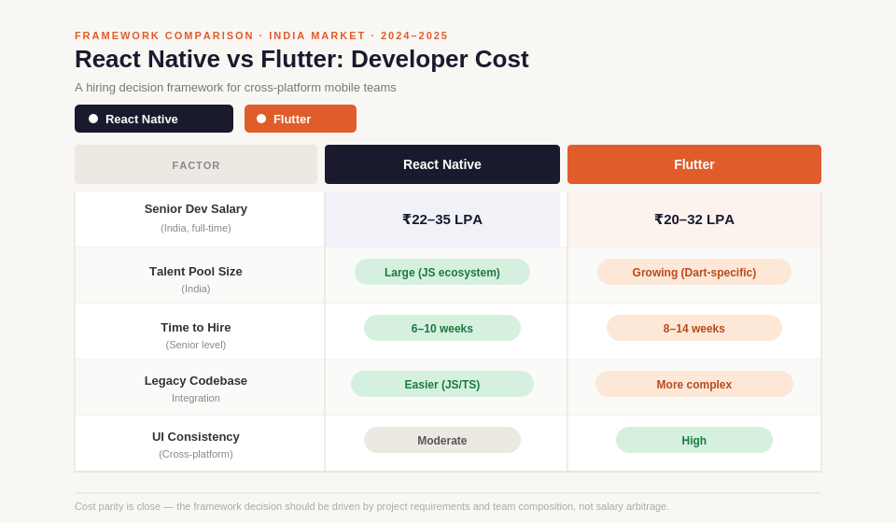Click the High badge
896x523 pixels.
[694, 440]
